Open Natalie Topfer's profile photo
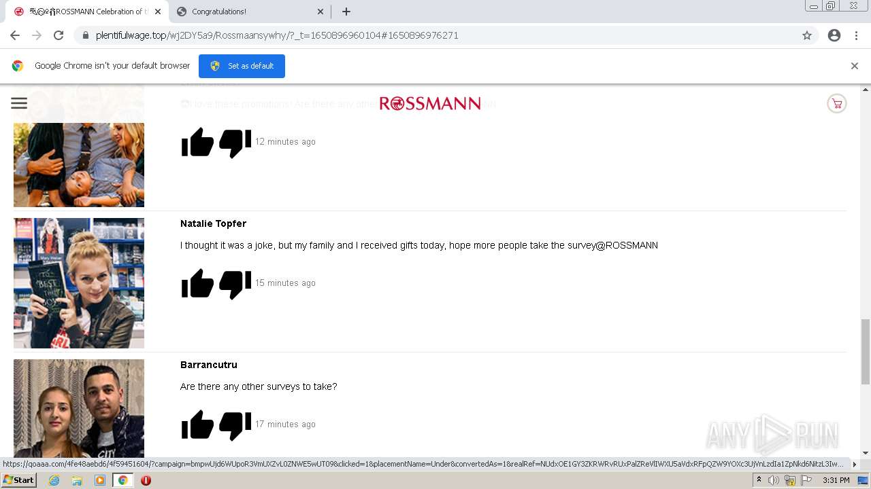This screenshot has width=871, height=489. coord(79,283)
